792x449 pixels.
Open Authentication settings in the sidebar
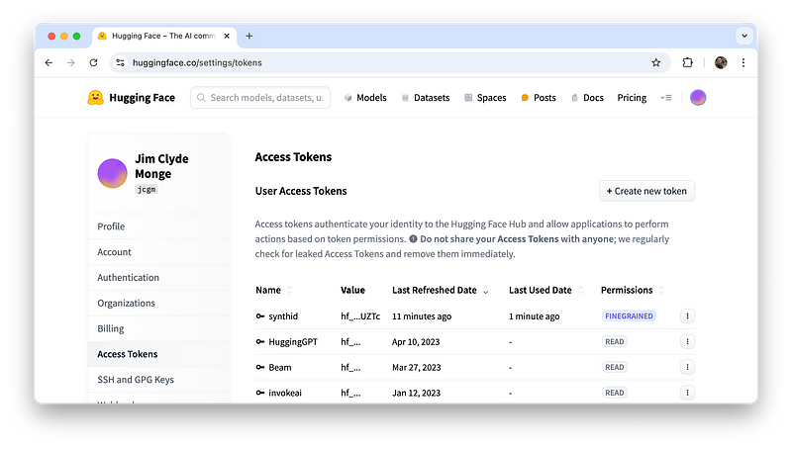click(x=158, y=278)
